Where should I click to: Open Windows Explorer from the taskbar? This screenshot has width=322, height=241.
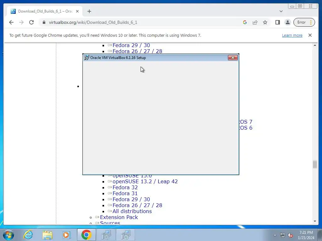tap(47, 235)
